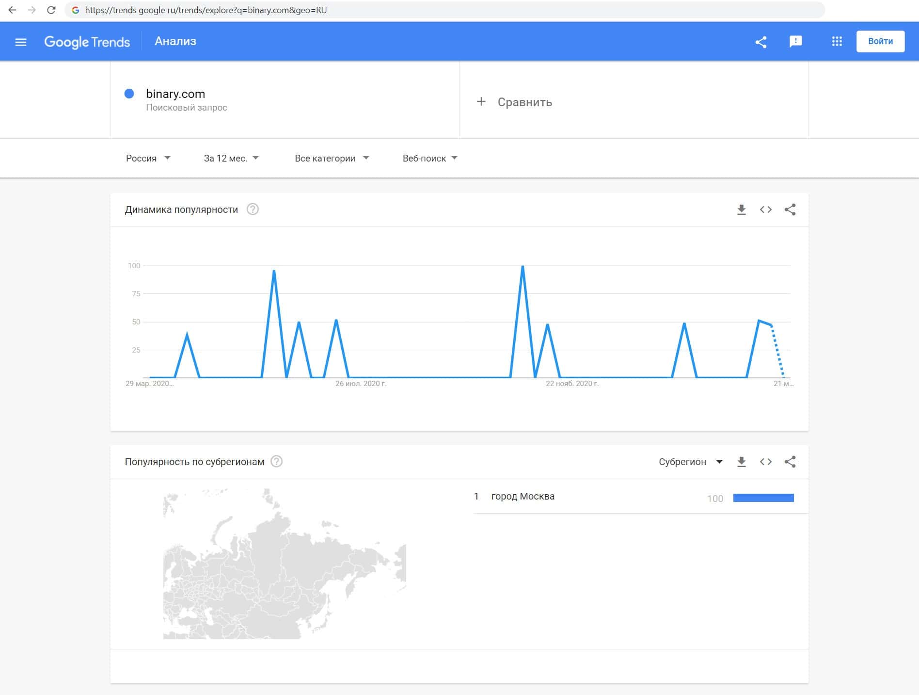Click the 26 июл. 2020 г. axis label
919x695 pixels.
(361, 384)
